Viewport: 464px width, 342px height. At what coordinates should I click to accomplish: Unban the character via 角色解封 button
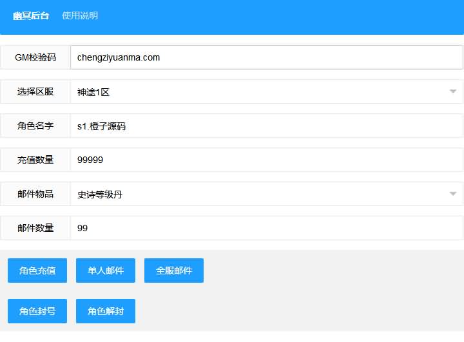[106, 311]
